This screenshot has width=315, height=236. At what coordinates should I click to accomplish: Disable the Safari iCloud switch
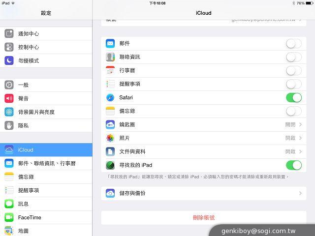point(294,98)
